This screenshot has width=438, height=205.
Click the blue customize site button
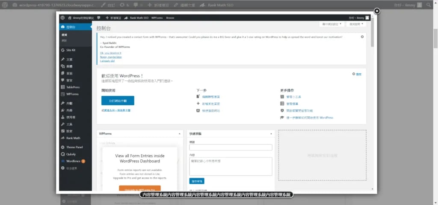118,101
